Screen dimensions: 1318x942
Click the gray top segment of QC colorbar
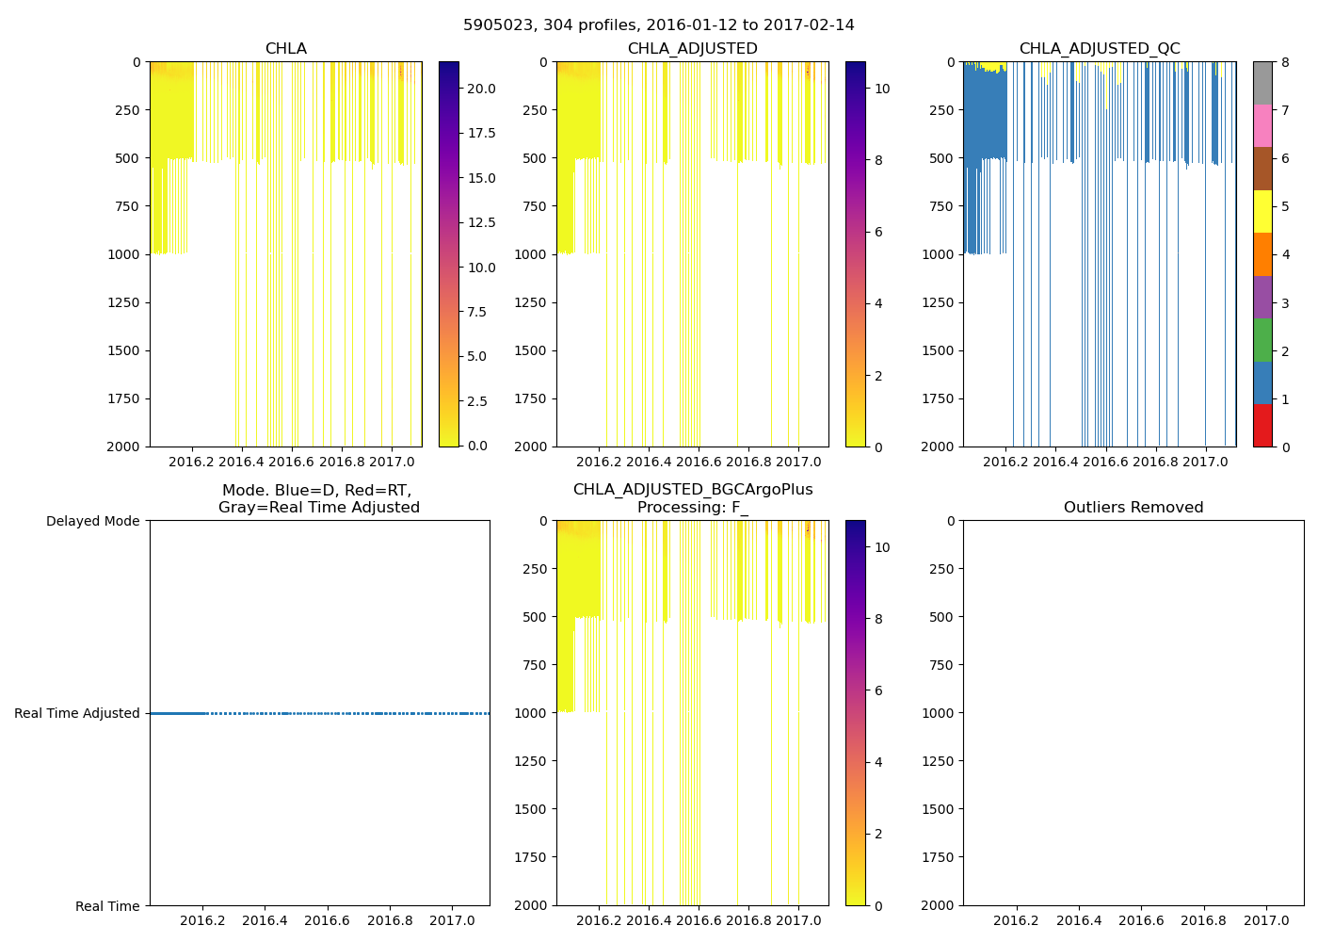[x=1262, y=83]
